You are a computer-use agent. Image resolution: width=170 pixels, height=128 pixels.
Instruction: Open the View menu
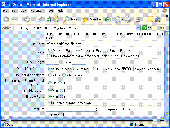click(x=24, y=11)
